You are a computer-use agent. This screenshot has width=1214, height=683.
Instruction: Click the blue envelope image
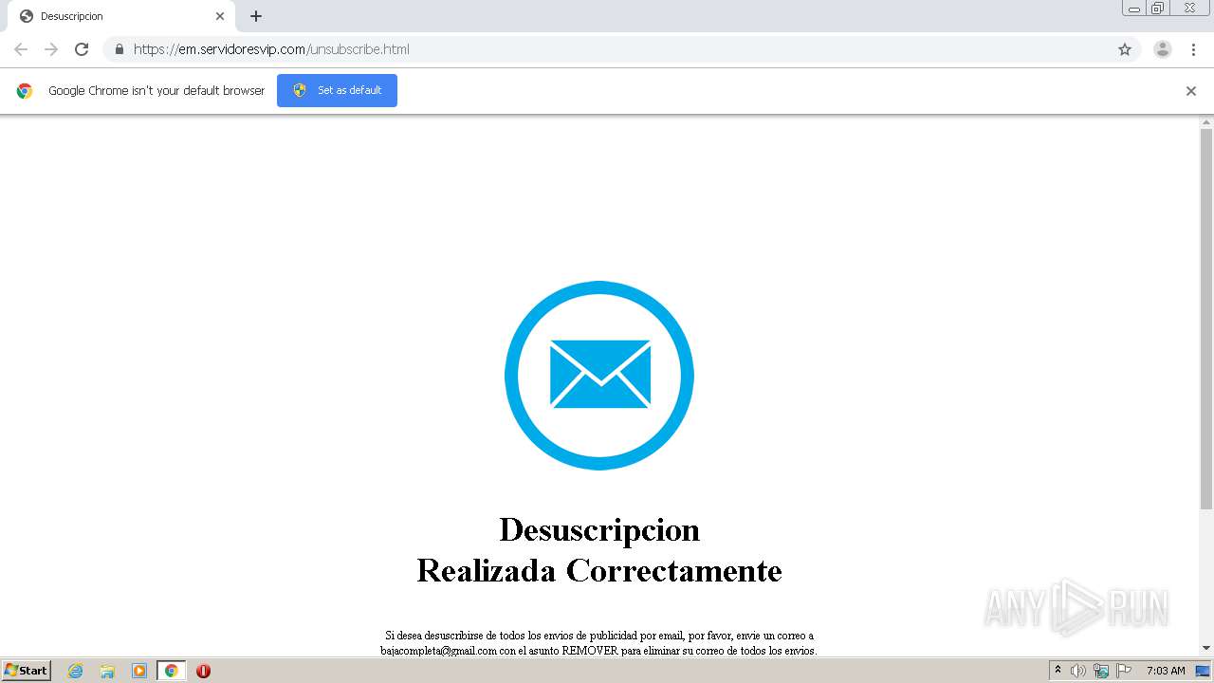tap(599, 375)
